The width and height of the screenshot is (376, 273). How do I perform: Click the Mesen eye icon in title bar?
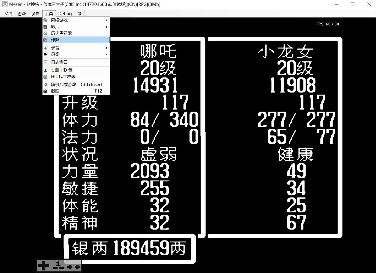tap(4, 4)
